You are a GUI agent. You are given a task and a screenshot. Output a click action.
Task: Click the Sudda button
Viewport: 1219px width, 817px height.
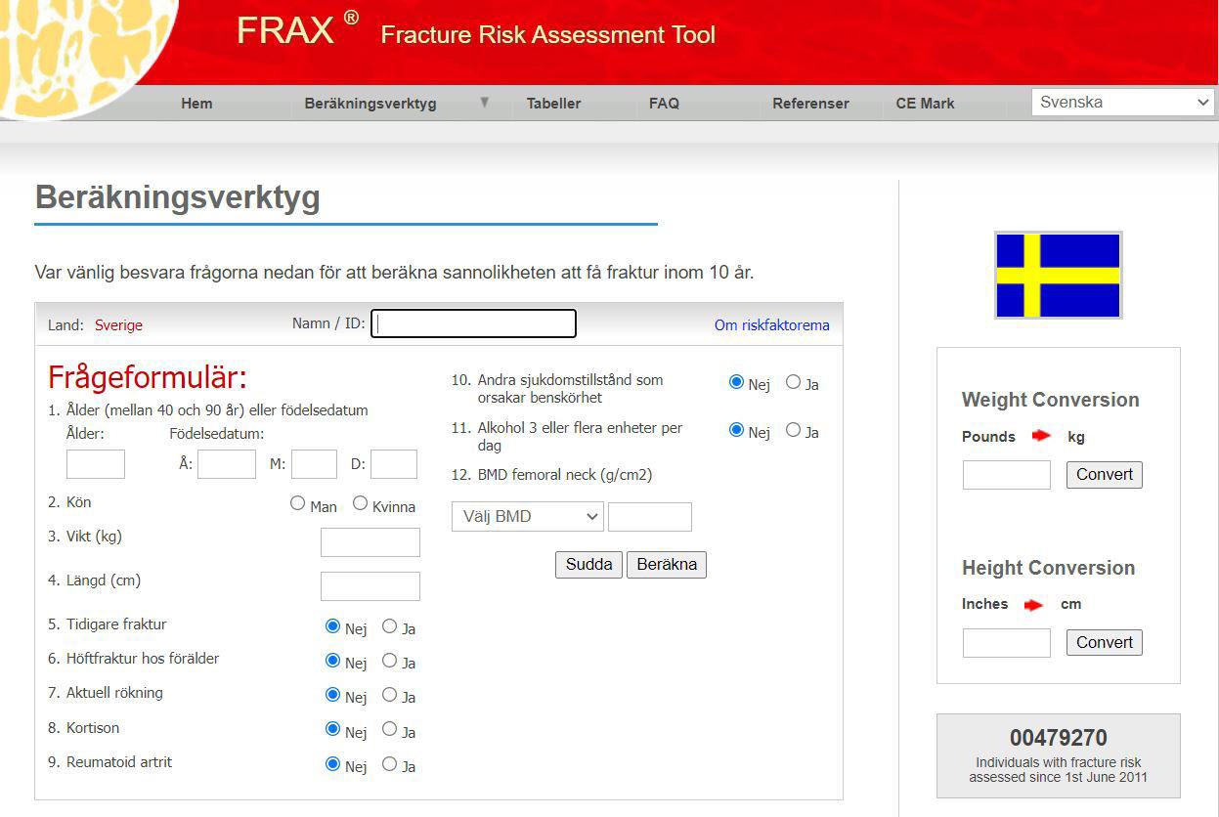pyautogui.click(x=588, y=564)
